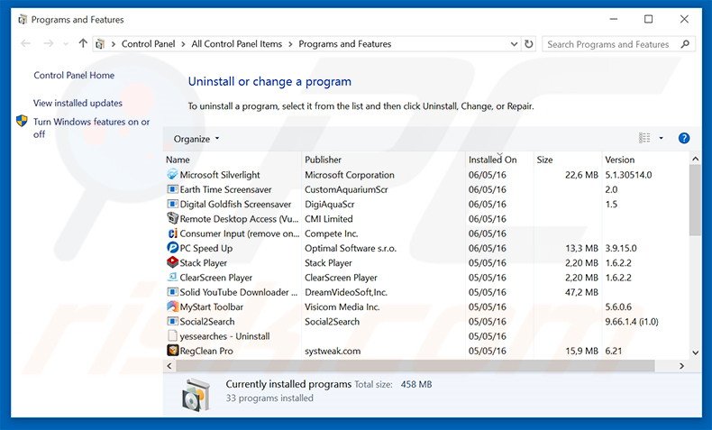Viewport: 712px width, 430px height.
Task: Click the Remote Desktop Access icon
Action: (x=172, y=218)
